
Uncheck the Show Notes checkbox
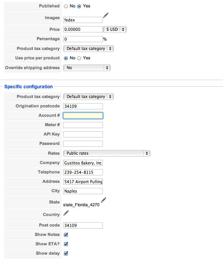point(66,234)
